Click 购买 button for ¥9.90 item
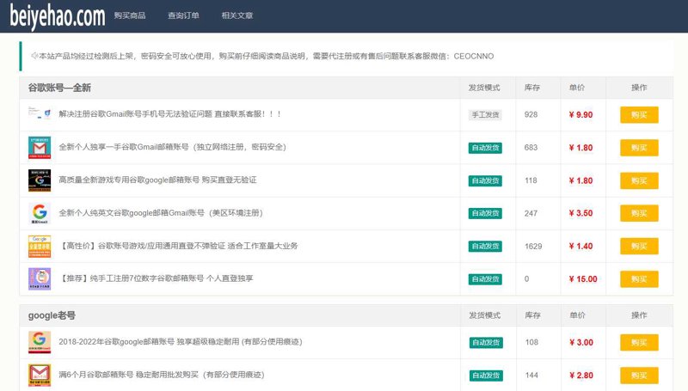 click(639, 115)
